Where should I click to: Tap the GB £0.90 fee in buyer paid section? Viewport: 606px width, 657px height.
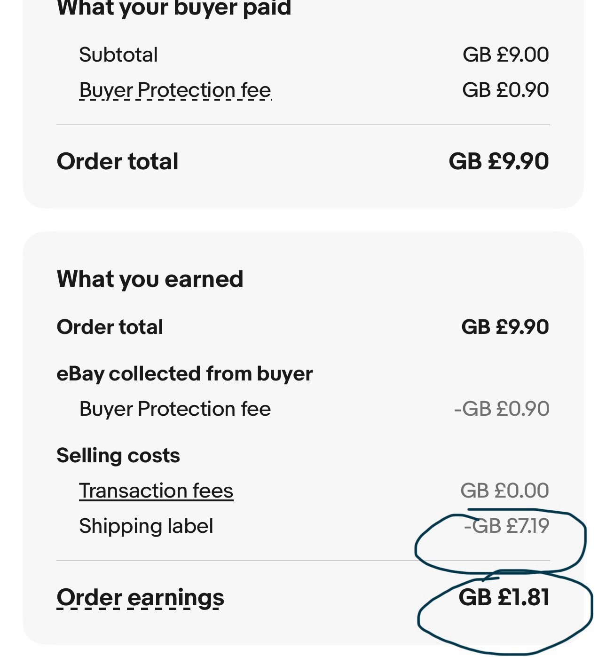(x=505, y=90)
